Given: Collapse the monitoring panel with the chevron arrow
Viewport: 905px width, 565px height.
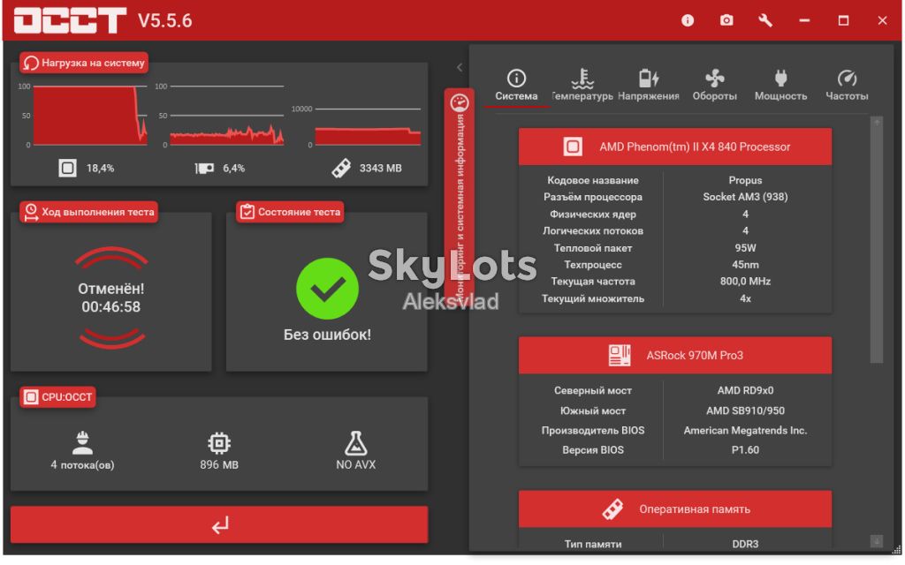Looking at the screenshot, I should [460, 67].
